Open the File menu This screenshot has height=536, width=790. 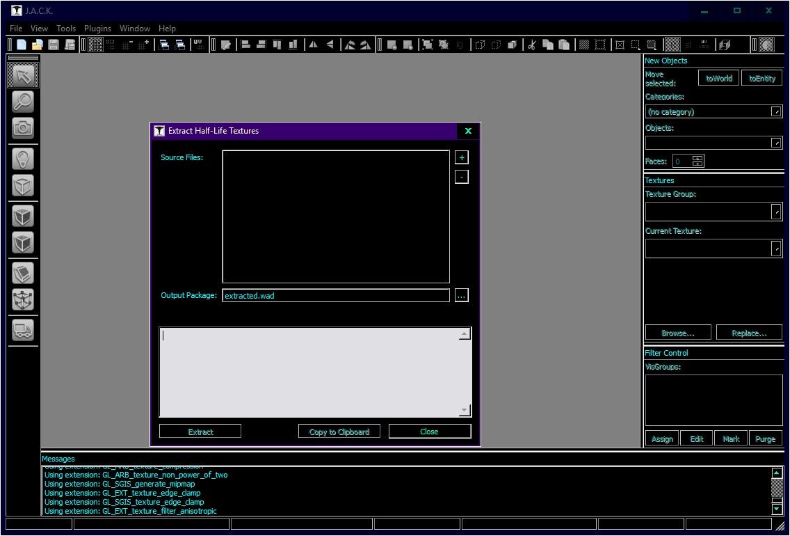16,29
